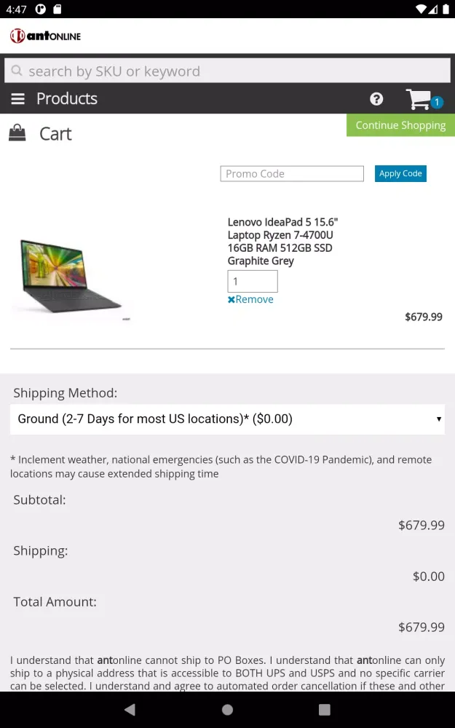This screenshot has height=728, width=455.
Task: Tap the help question mark icon
Action: (x=376, y=98)
